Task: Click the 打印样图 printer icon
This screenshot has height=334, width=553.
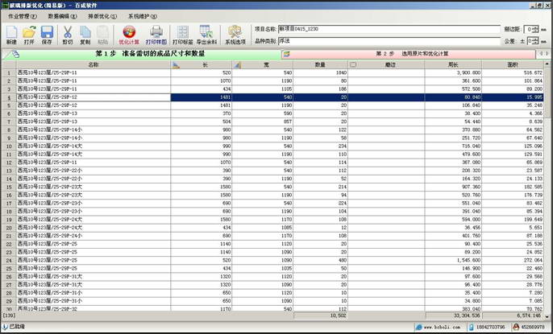Action: coord(156,32)
